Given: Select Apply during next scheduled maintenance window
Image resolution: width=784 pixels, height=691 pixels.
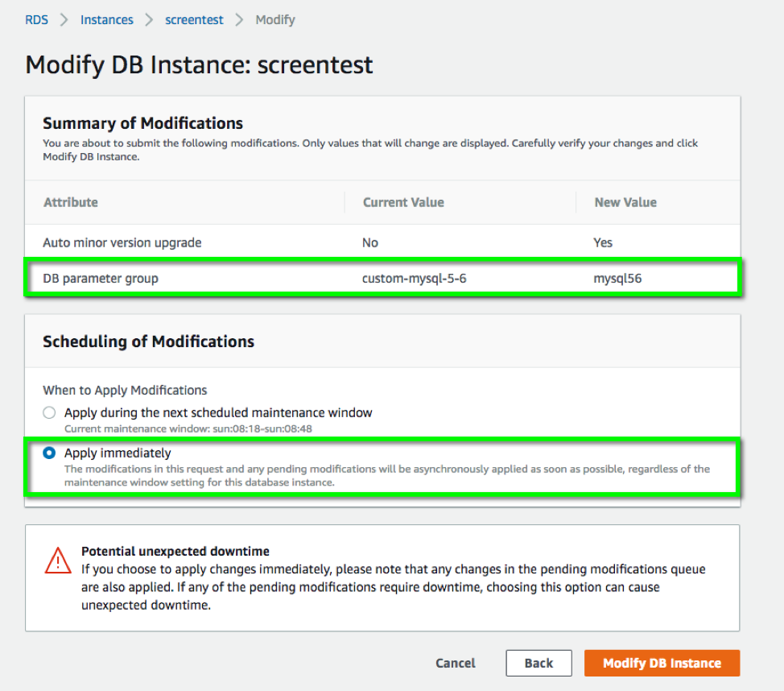Looking at the screenshot, I should click(50, 412).
